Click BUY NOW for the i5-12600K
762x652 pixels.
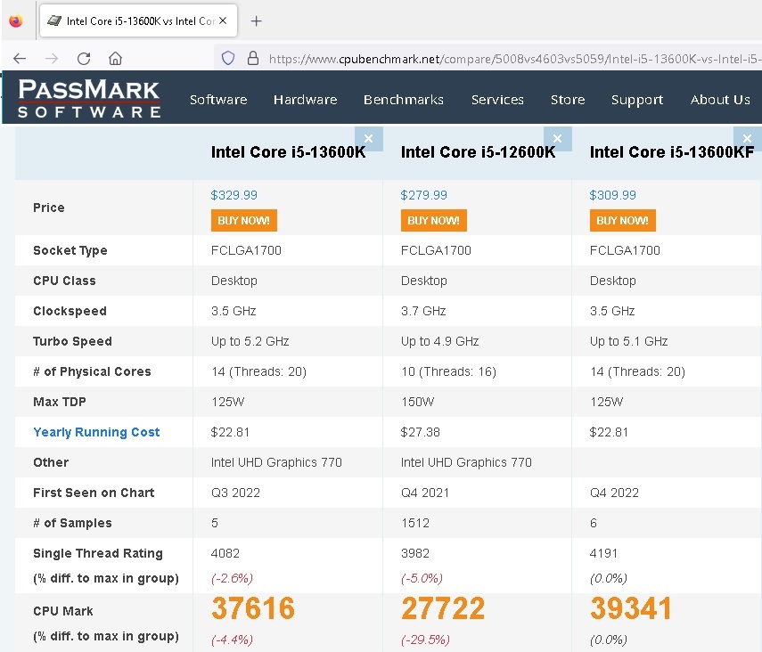pyautogui.click(x=433, y=221)
